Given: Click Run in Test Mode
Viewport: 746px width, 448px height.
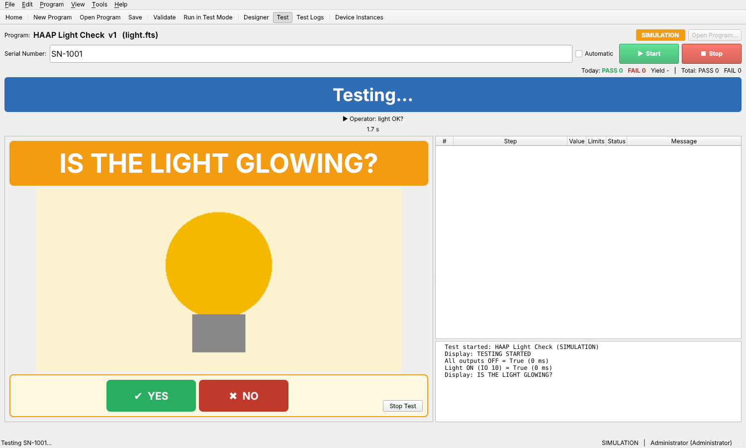Looking at the screenshot, I should [208, 17].
